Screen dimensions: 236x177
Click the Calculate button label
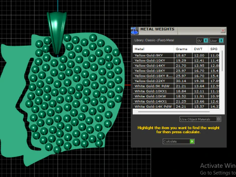tap(170, 141)
